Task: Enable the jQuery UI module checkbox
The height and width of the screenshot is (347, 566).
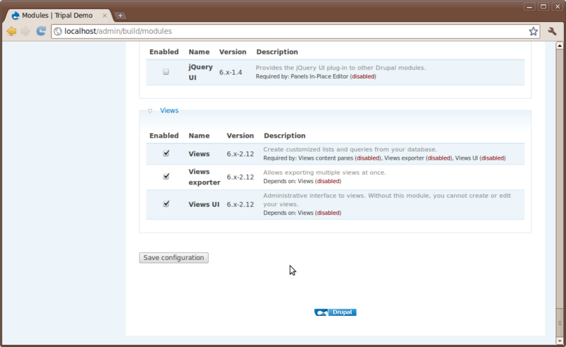Action: pos(166,72)
